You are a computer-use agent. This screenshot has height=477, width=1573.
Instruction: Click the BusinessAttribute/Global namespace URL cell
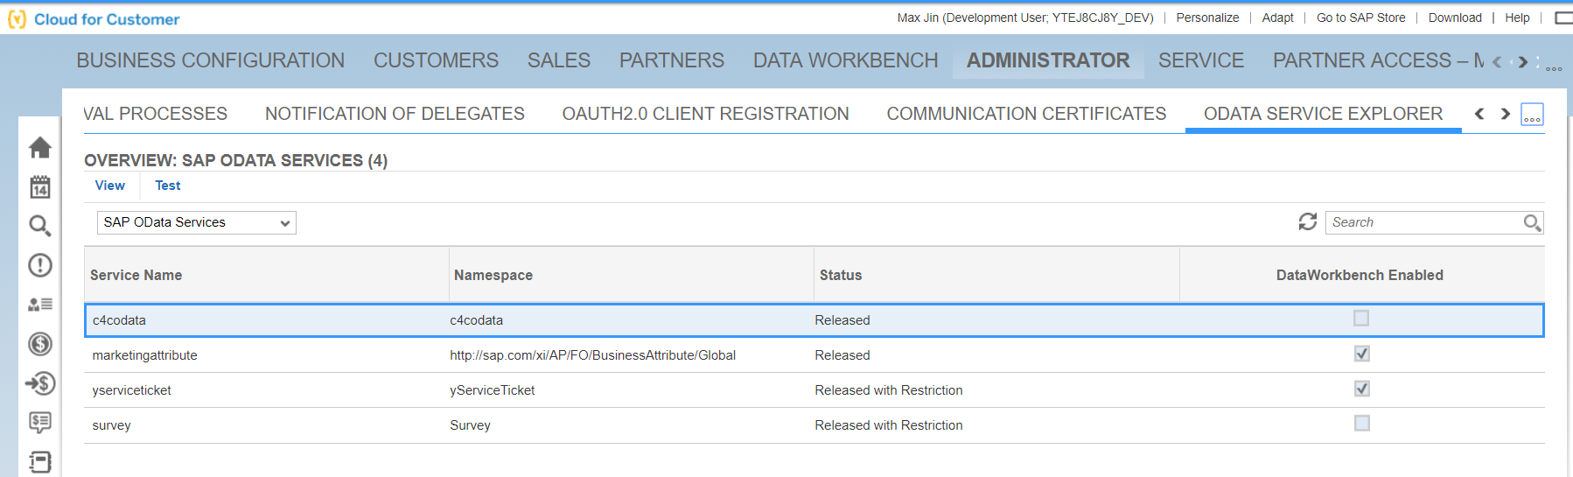(x=592, y=355)
